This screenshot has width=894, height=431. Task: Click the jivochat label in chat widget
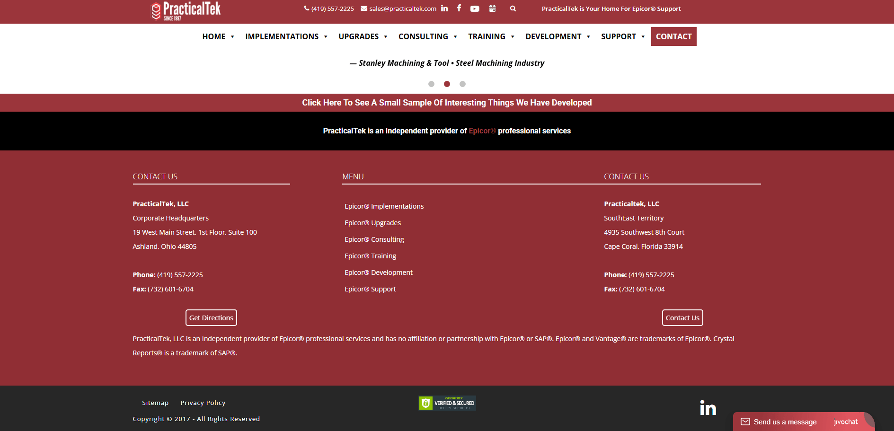[x=846, y=422]
